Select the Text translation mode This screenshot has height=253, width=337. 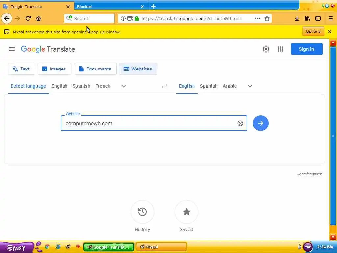(21, 69)
